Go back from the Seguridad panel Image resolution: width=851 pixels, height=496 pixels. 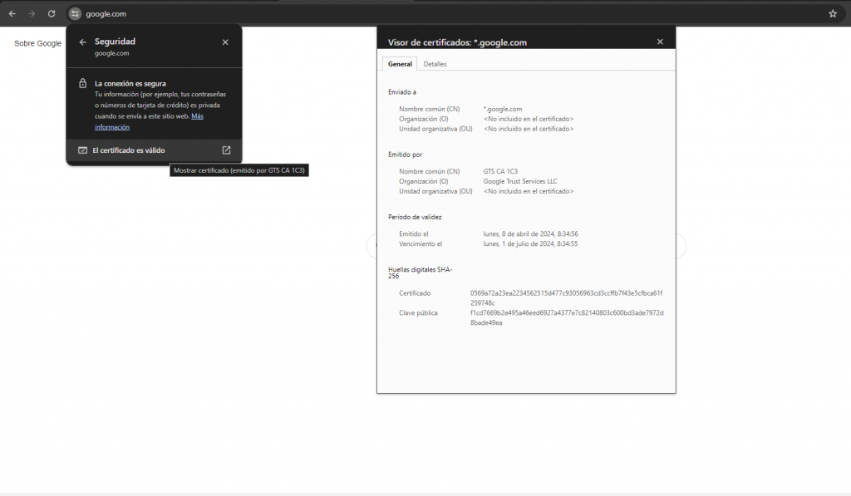coord(82,42)
